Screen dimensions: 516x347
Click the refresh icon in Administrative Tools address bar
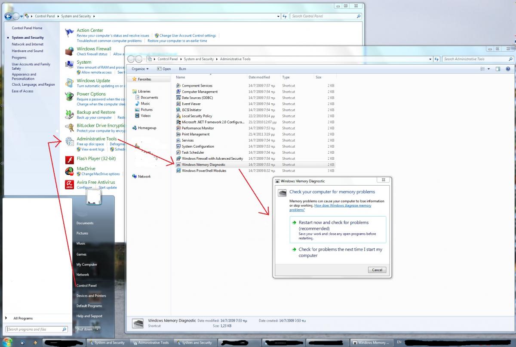point(436,59)
